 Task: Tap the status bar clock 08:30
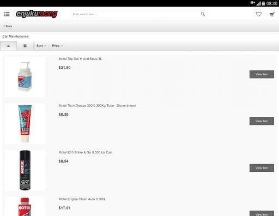pos(272,3)
